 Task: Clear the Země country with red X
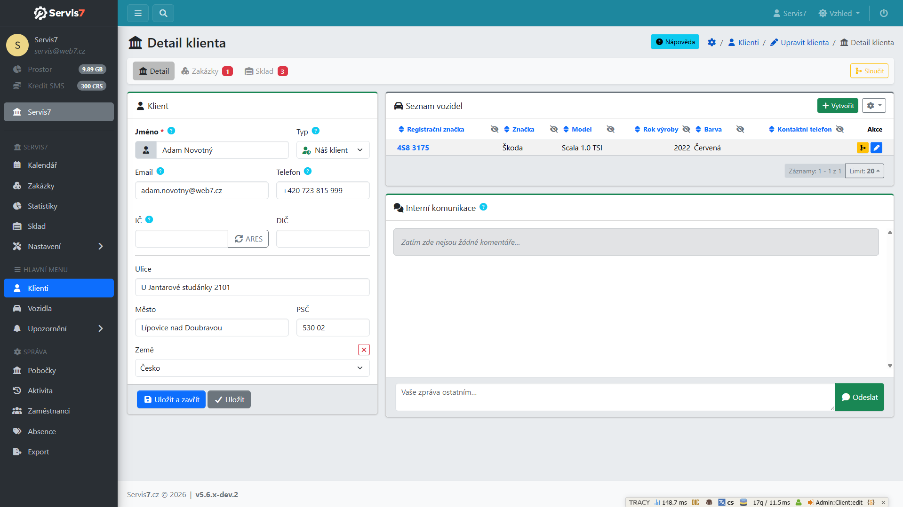(364, 350)
